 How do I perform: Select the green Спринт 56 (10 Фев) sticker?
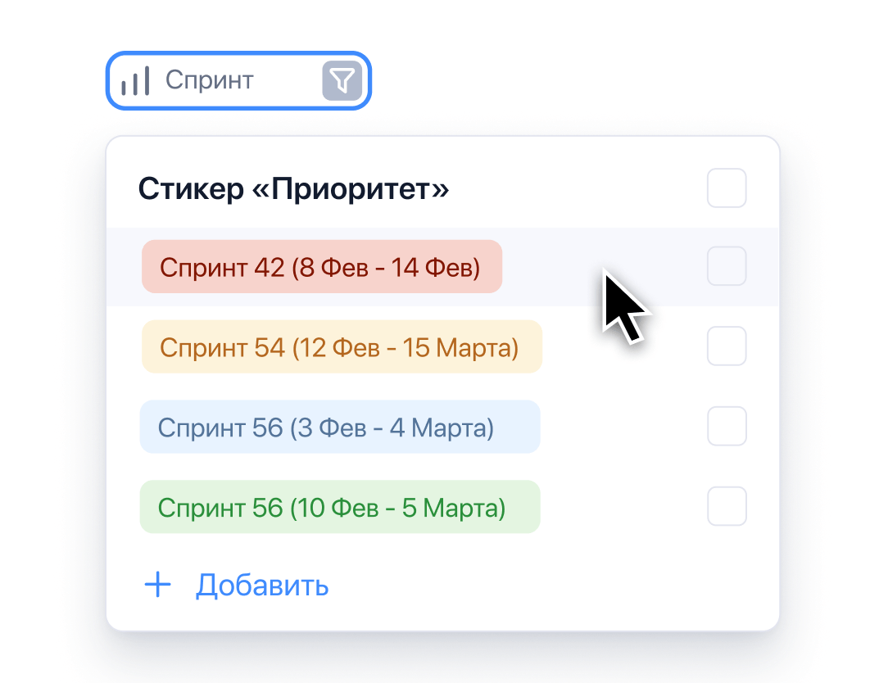click(340, 506)
